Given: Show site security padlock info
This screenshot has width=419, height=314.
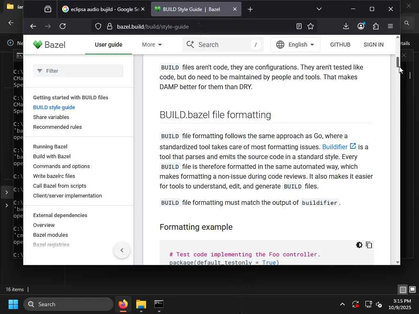Looking at the screenshot, I should pos(110,26).
